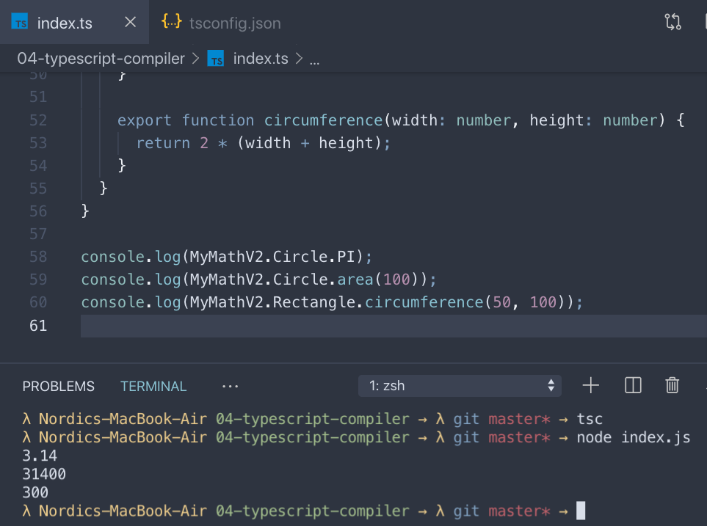Click the 'tsc' command in terminal
707x526 pixels.
coord(590,419)
